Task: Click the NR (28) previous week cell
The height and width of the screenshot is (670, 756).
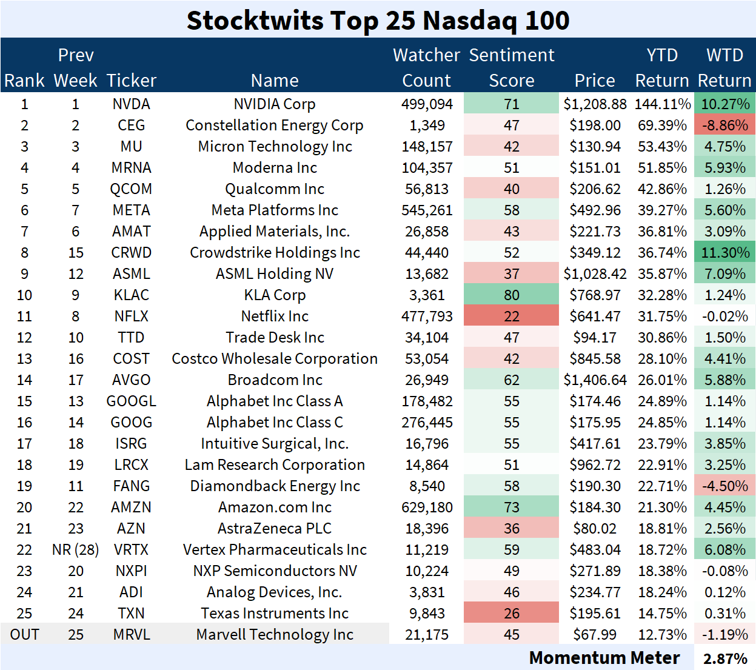Action: tap(75, 550)
